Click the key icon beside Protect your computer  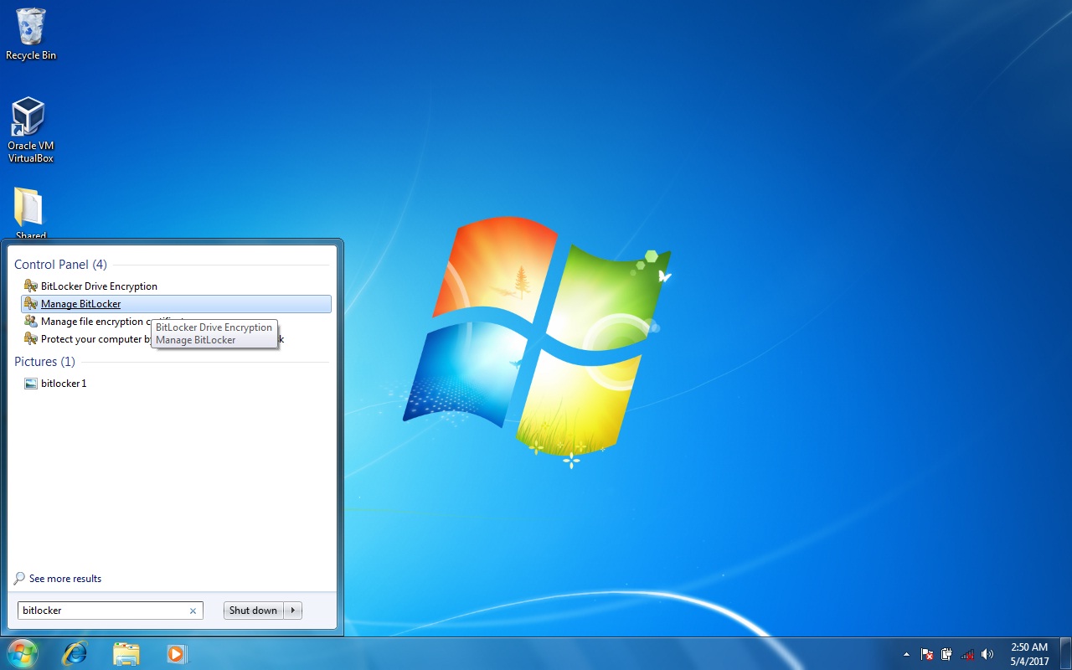pos(31,339)
